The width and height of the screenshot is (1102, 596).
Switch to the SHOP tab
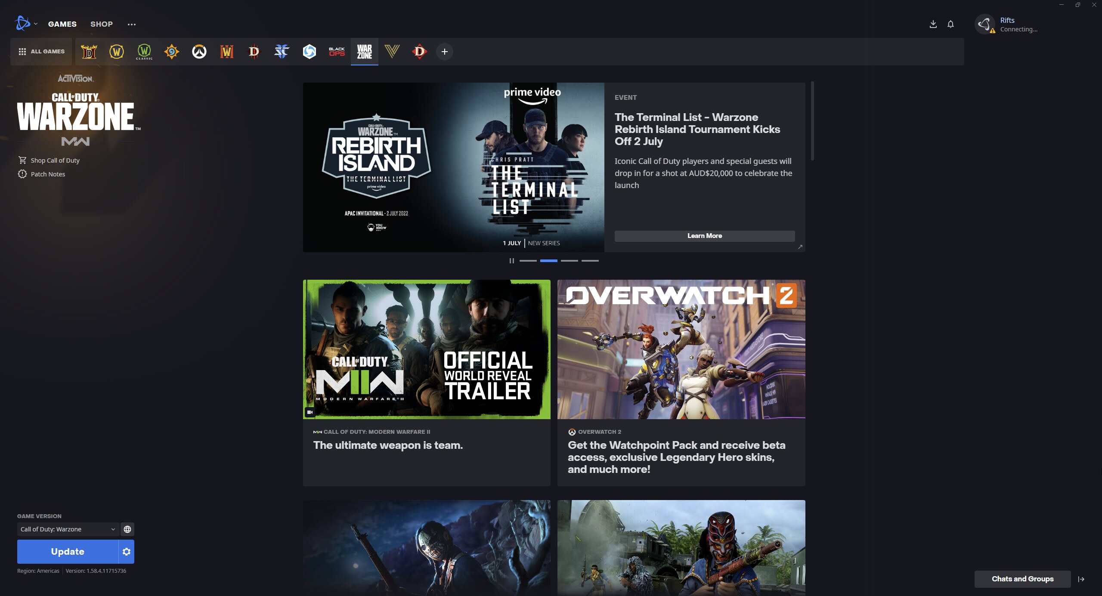(102, 24)
